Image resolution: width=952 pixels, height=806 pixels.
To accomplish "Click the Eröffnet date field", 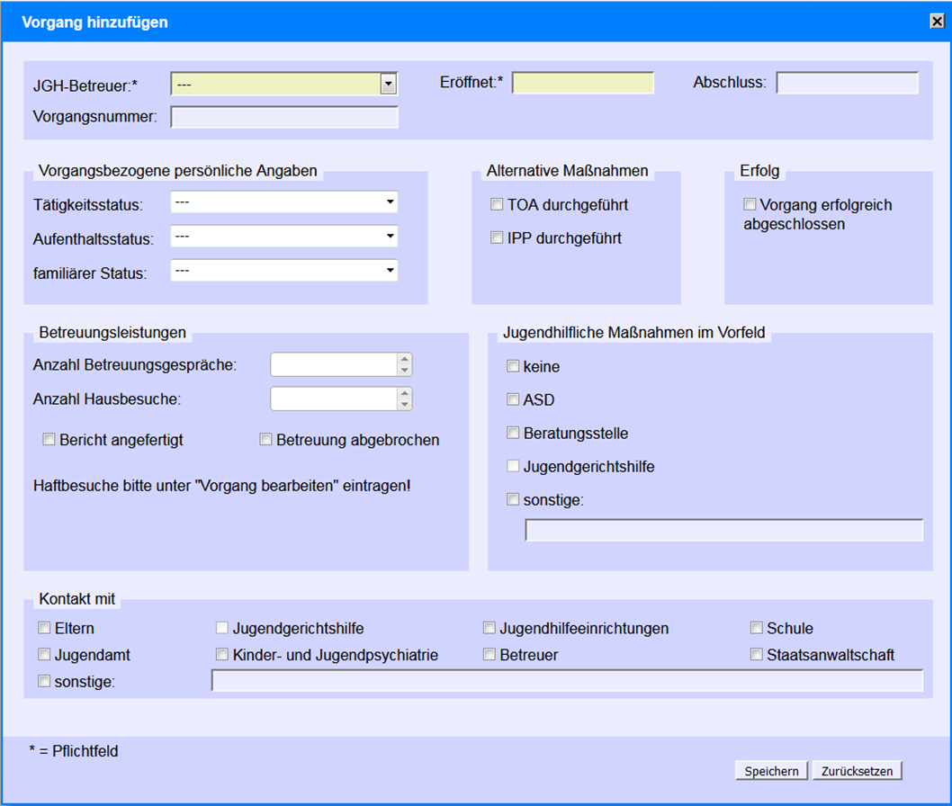I will [x=582, y=84].
